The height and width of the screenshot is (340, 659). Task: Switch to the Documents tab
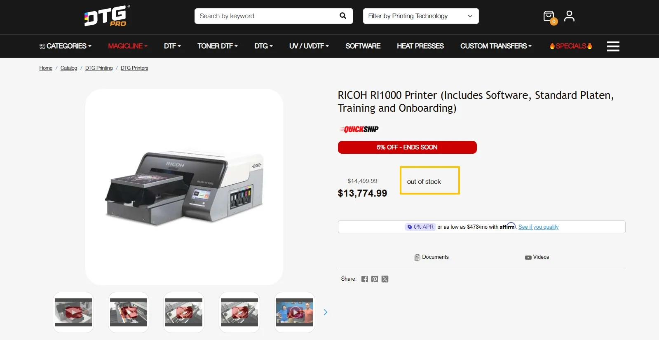coord(432,257)
